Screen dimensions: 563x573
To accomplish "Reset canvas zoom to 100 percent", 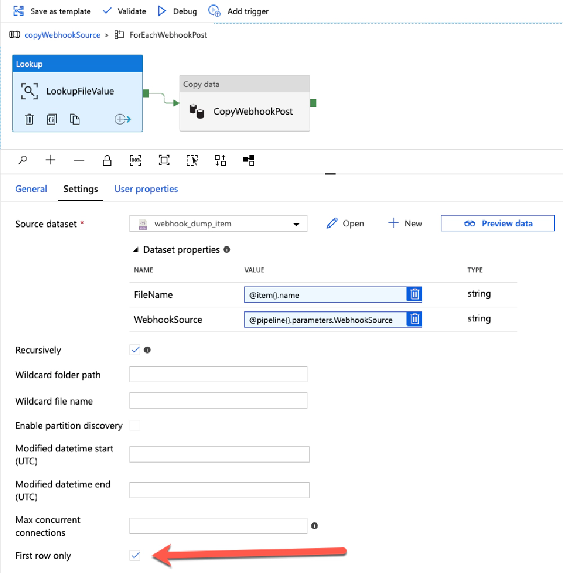I will 135,160.
